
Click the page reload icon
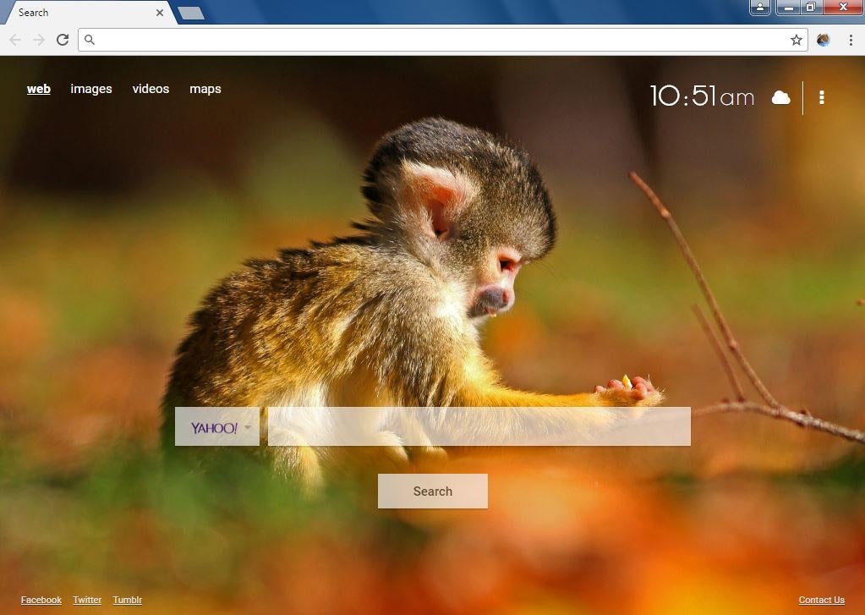point(63,40)
